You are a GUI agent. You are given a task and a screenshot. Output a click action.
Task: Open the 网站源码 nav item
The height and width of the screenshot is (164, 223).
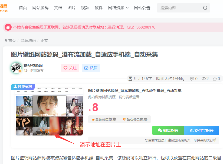pyautogui.click(x=41, y=8)
